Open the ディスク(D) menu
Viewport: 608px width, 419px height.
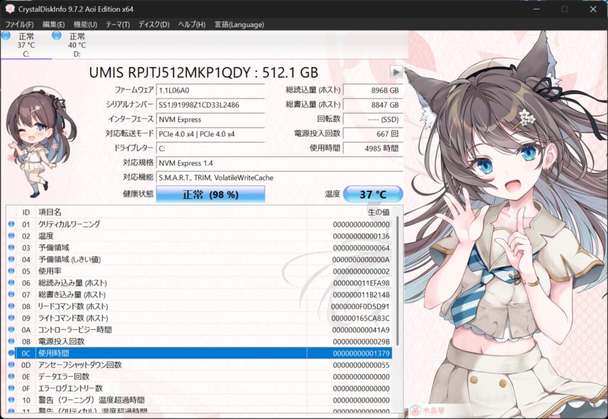[154, 24]
